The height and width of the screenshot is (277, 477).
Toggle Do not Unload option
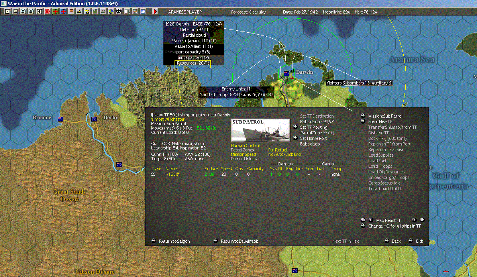(244, 159)
